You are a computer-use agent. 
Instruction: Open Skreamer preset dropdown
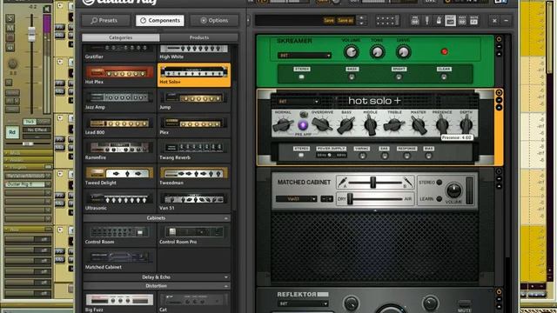pyautogui.click(x=305, y=56)
